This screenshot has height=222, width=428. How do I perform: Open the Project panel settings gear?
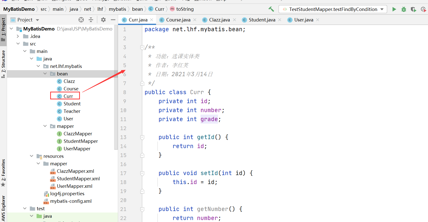pos(103,20)
